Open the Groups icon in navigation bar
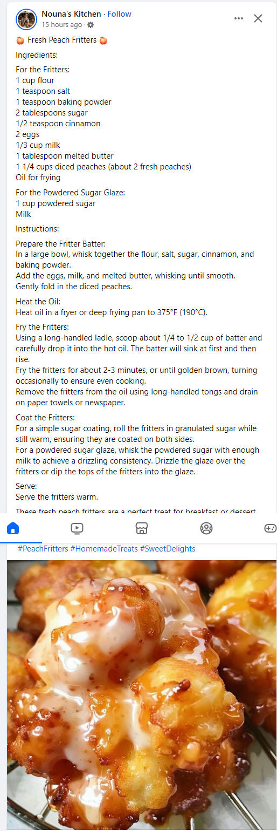The height and width of the screenshot is (831, 277). [206, 528]
